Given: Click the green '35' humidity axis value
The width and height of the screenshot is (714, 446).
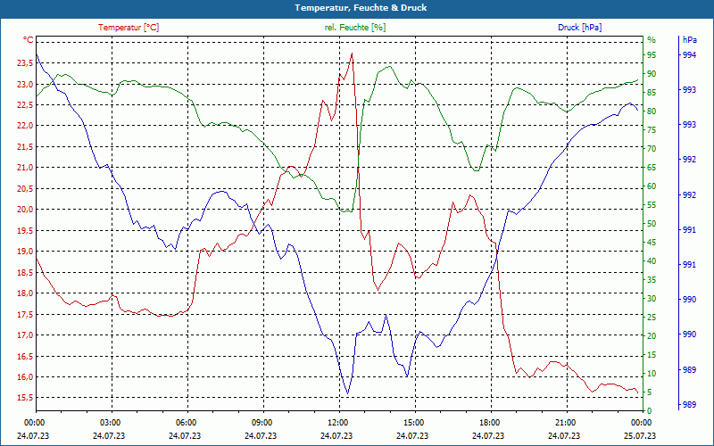Looking at the screenshot, I should (x=652, y=280).
